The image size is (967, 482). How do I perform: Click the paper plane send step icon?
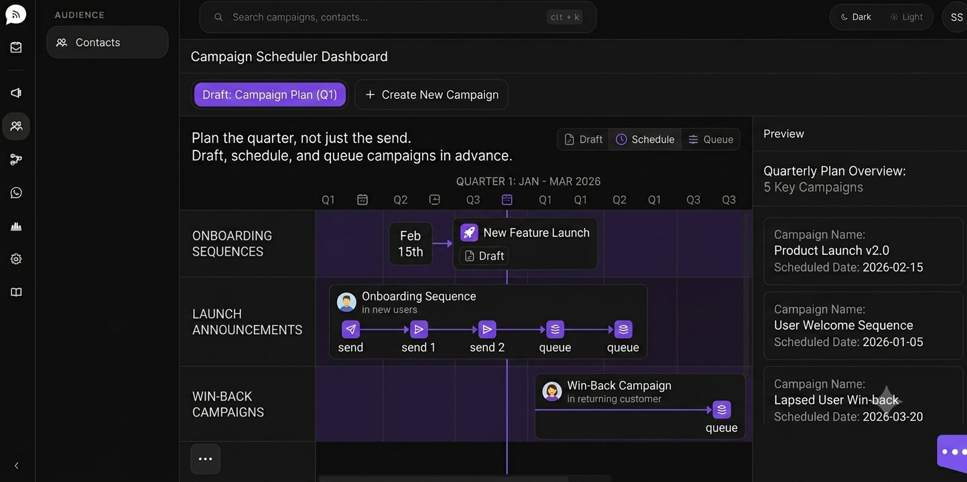tap(350, 329)
